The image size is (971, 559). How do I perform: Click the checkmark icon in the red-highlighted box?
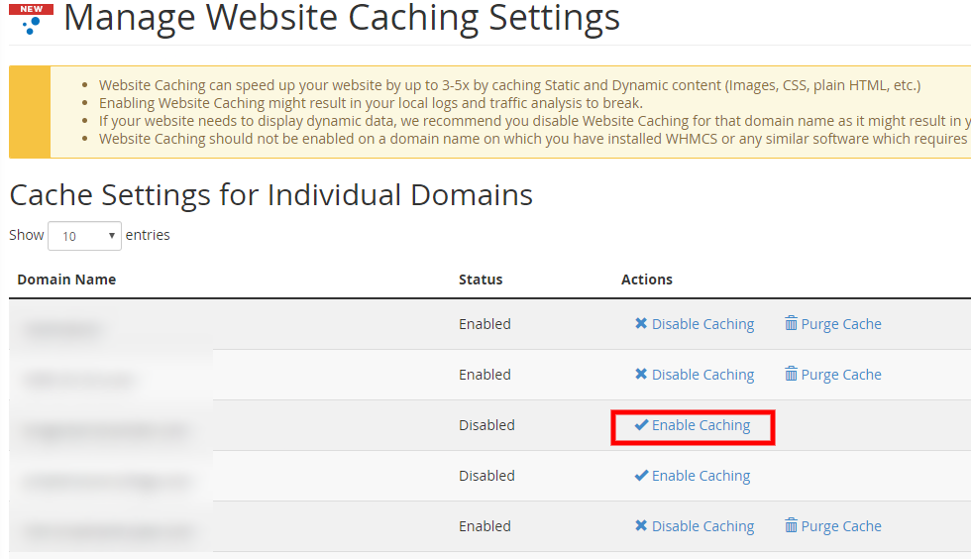641,425
